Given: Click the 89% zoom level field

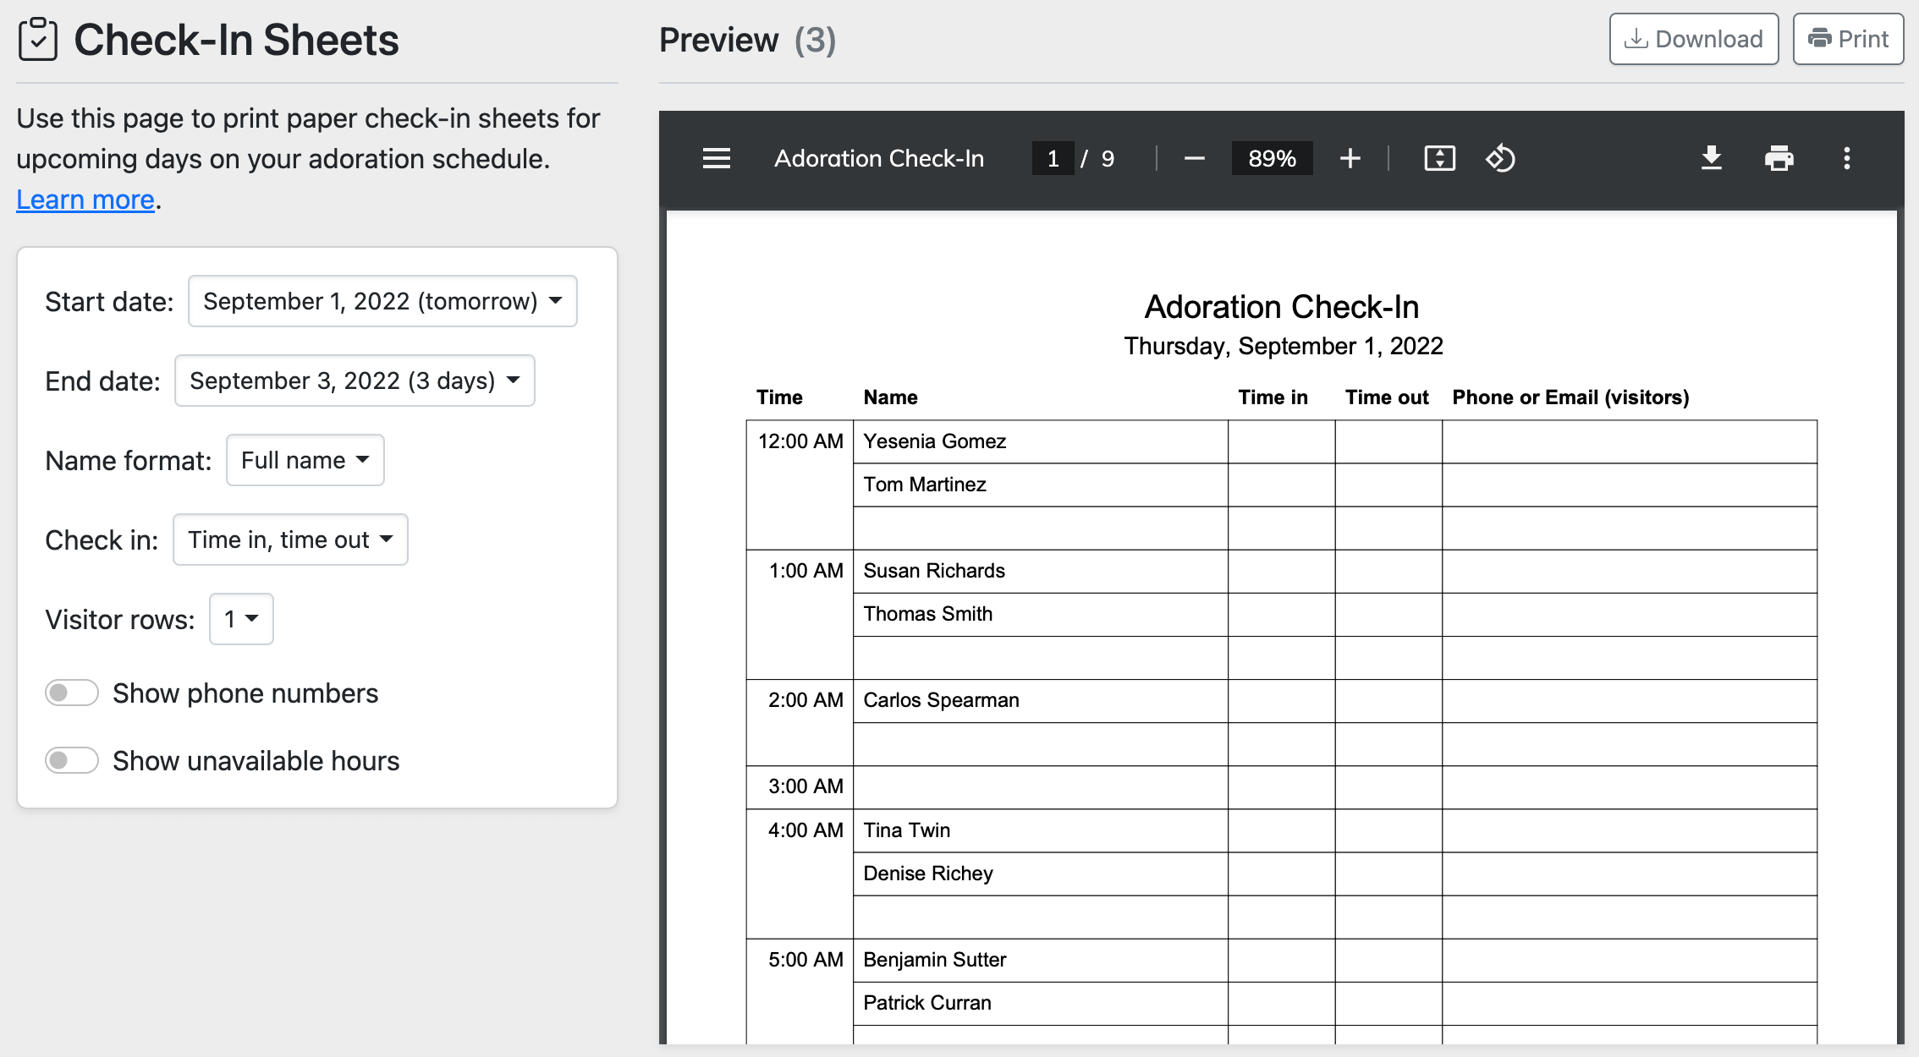Looking at the screenshot, I should (1272, 158).
